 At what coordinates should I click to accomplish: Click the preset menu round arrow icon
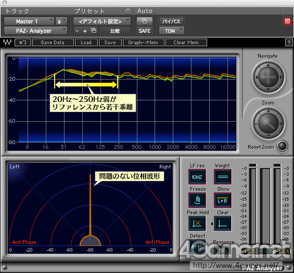click(x=128, y=11)
